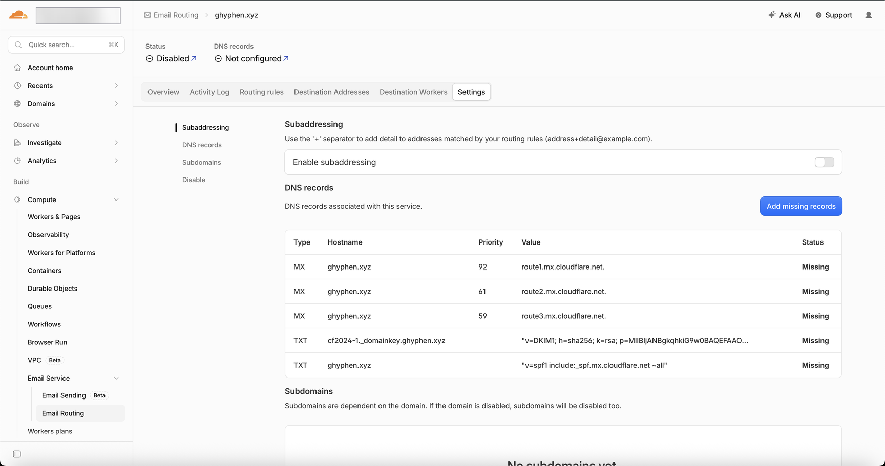Switch to the Overview tab
Viewport: 885px width, 466px height.
click(x=163, y=92)
